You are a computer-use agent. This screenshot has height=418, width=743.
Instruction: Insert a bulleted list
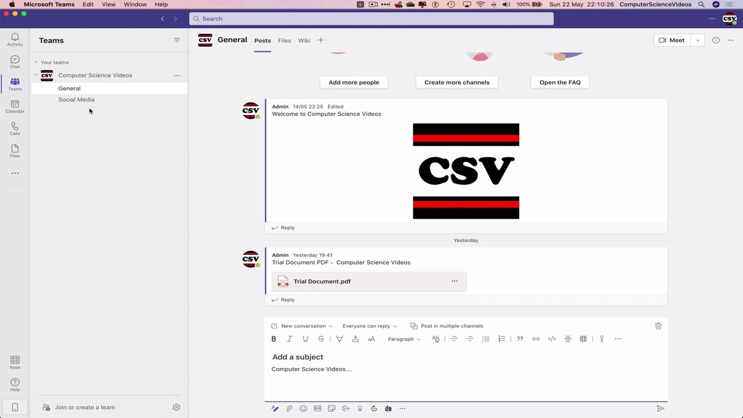click(486, 339)
